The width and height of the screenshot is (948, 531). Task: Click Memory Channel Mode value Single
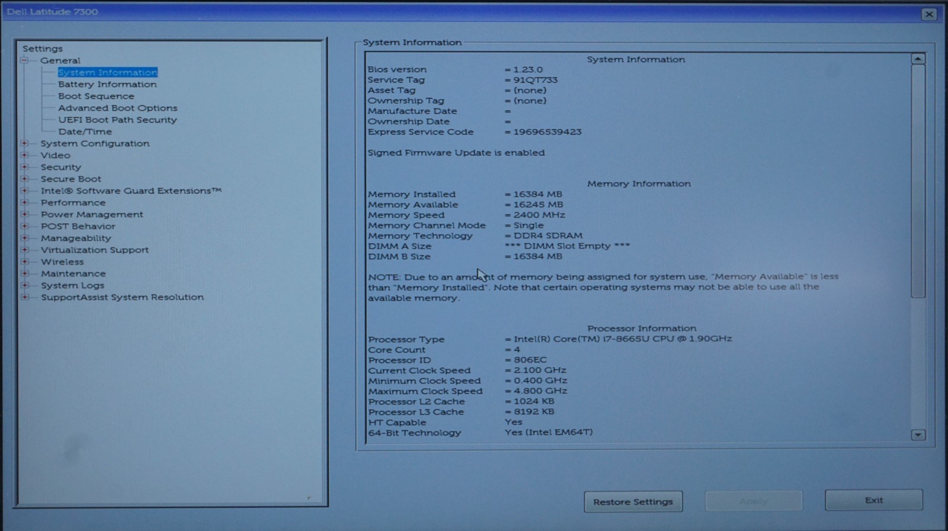[528, 225]
